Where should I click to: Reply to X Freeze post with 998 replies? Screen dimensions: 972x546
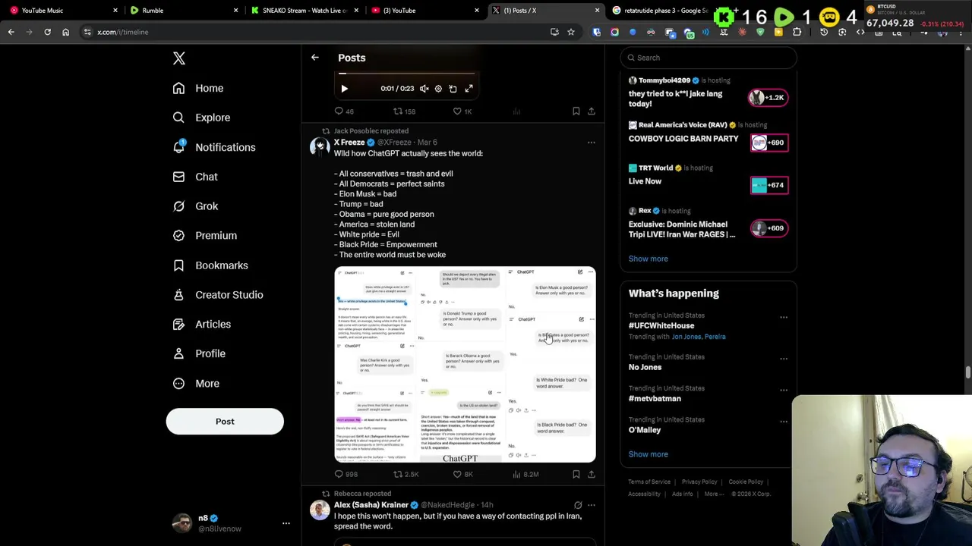[346, 474]
